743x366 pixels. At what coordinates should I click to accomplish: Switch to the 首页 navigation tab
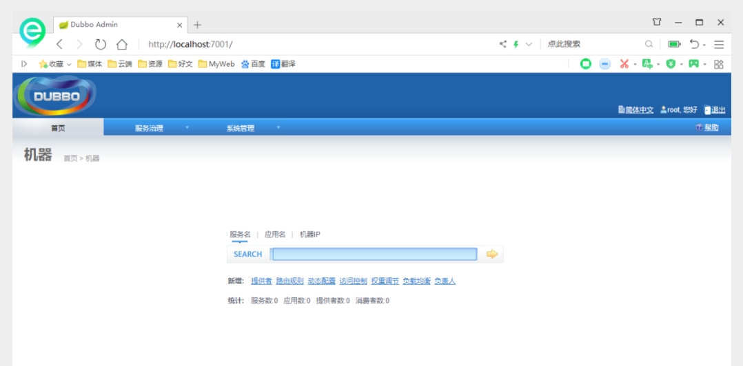(59, 128)
